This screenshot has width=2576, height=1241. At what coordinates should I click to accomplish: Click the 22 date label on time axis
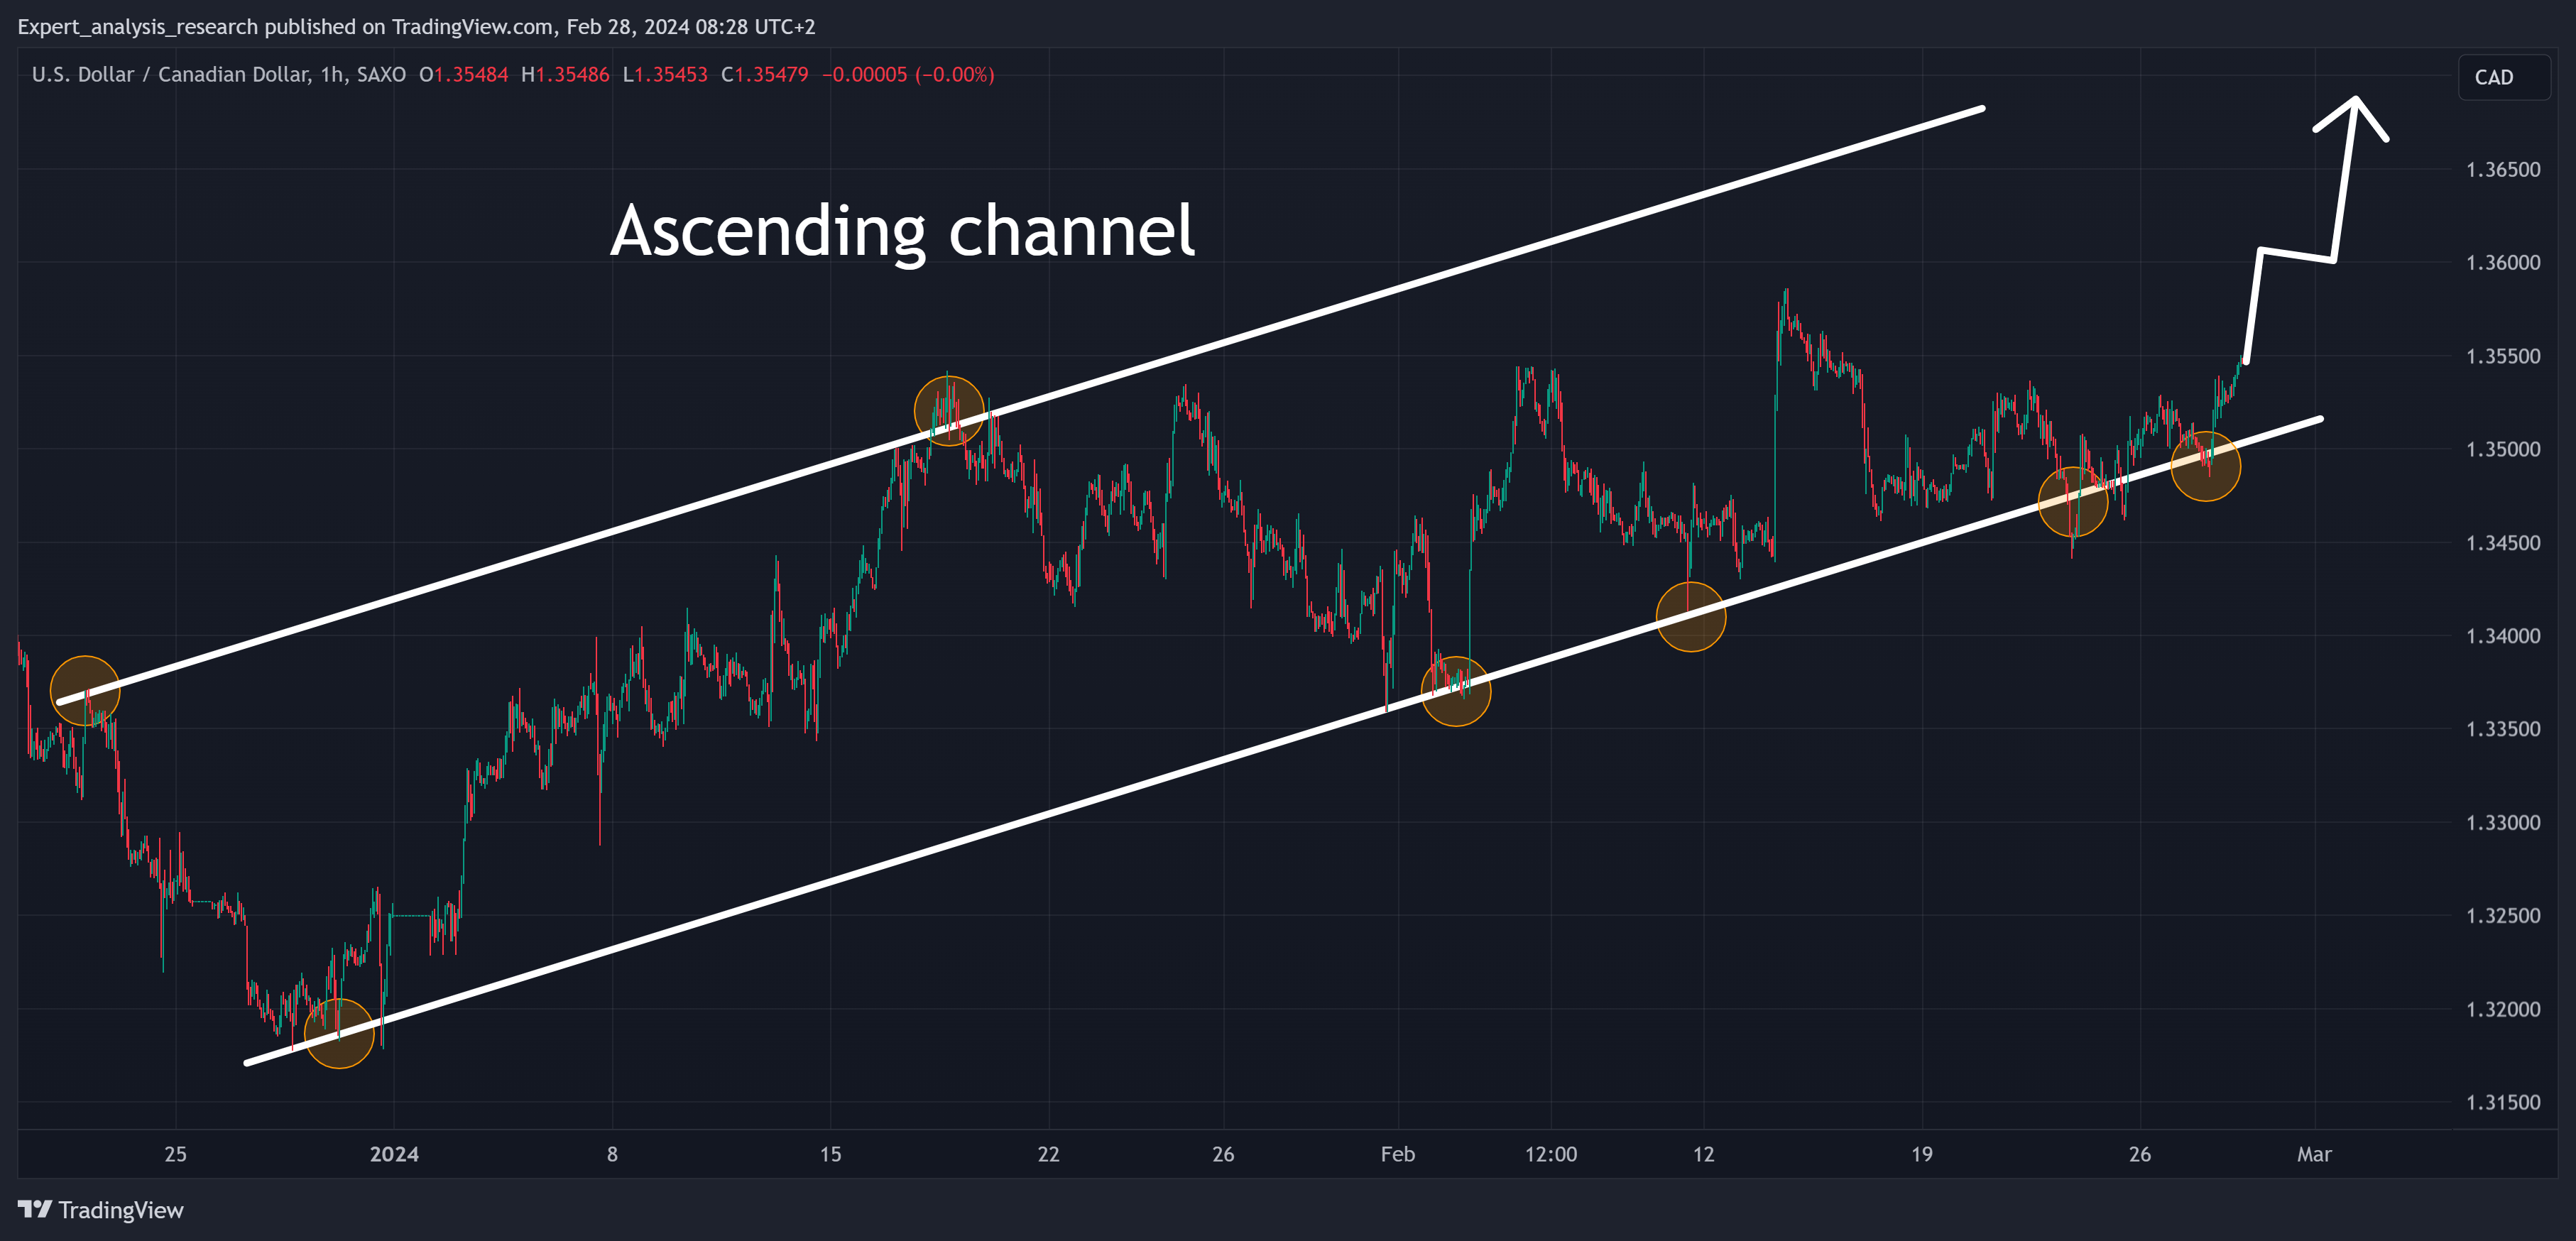1048,1154
